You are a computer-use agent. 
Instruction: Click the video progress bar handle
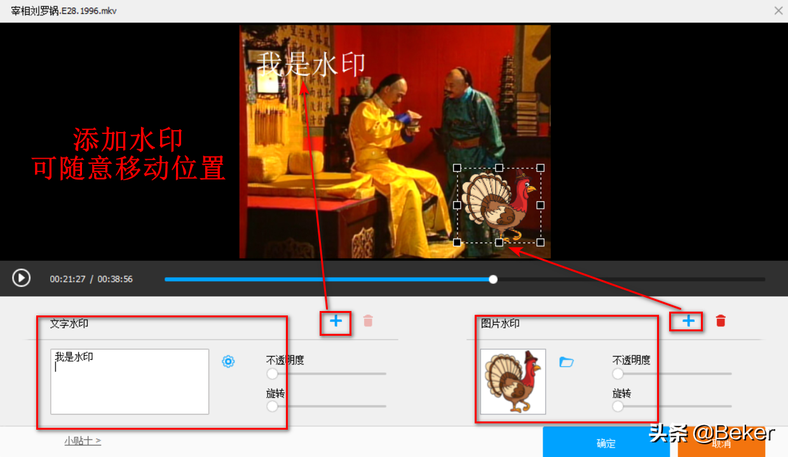(x=493, y=279)
